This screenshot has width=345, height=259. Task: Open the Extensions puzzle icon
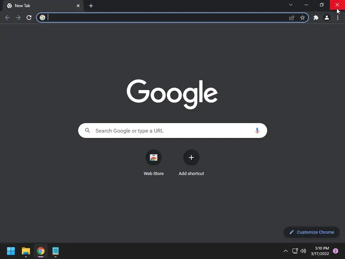pyautogui.click(x=316, y=18)
